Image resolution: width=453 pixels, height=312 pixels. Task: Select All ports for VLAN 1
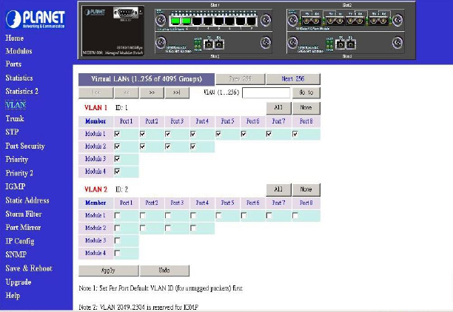pyautogui.click(x=278, y=108)
